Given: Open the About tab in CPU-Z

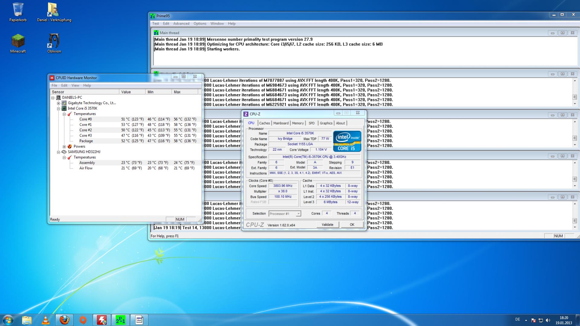Looking at the screenshot, I should pyautogui.click(x=340, y=123).
